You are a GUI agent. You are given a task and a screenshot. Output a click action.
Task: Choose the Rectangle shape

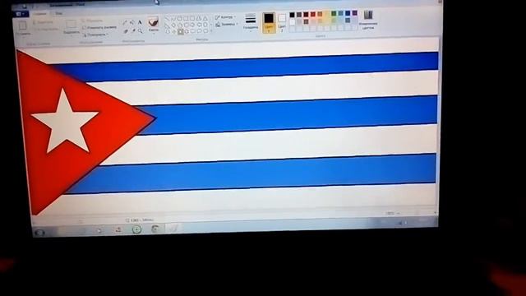click(x=187, y=19)
